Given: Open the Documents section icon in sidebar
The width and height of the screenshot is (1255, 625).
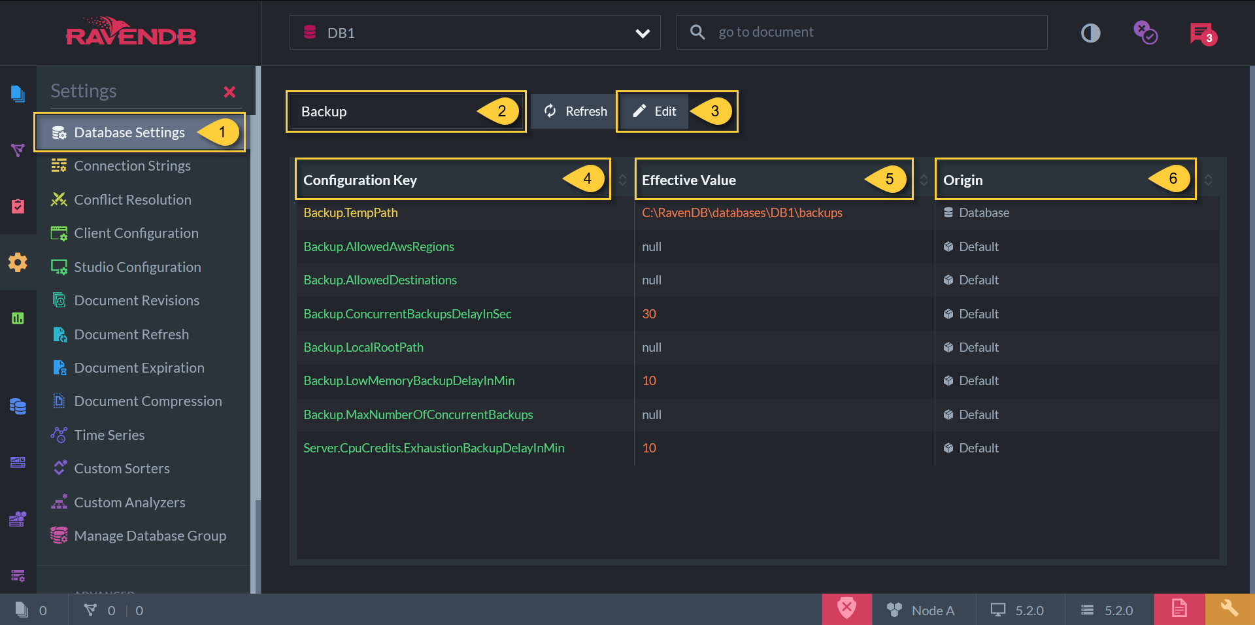Looking at the screenshot, I should (18, 94).
